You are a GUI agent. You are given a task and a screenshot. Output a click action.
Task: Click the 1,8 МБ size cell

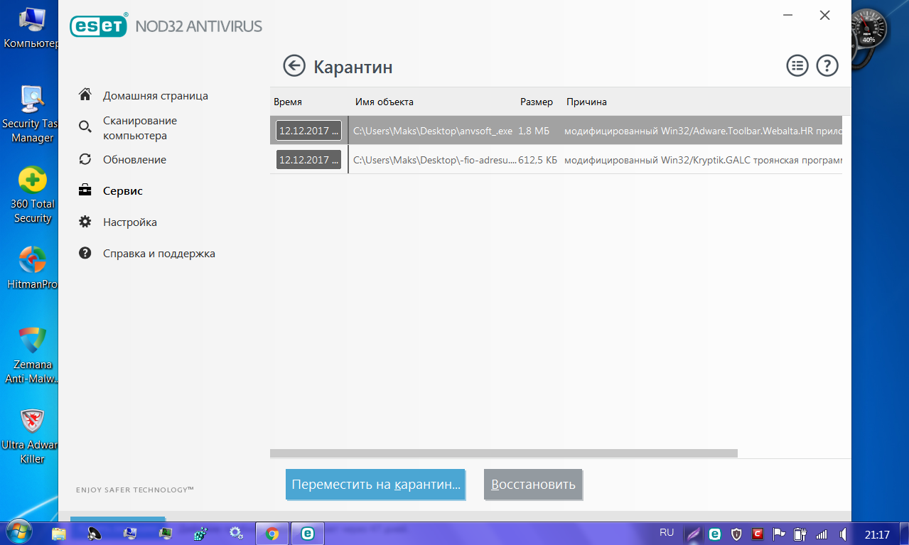534,131
